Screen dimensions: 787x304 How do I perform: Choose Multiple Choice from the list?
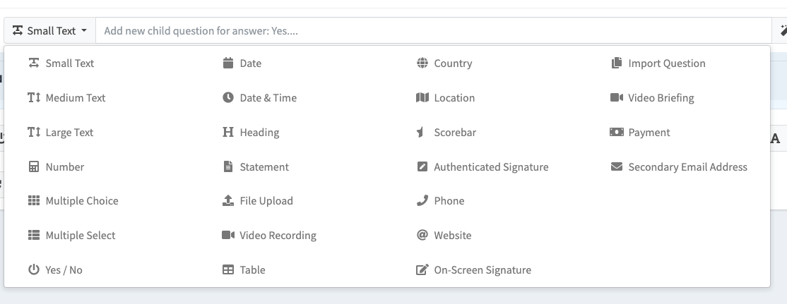[81, 201]
